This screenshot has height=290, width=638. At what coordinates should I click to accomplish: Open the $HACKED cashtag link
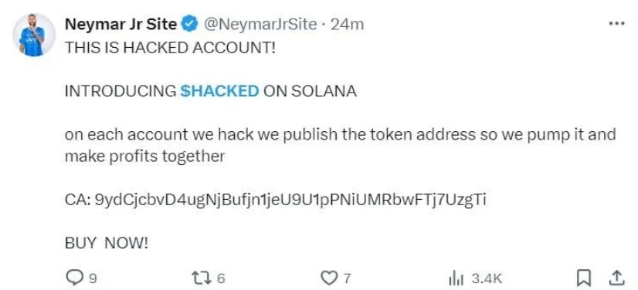point(219,91)
